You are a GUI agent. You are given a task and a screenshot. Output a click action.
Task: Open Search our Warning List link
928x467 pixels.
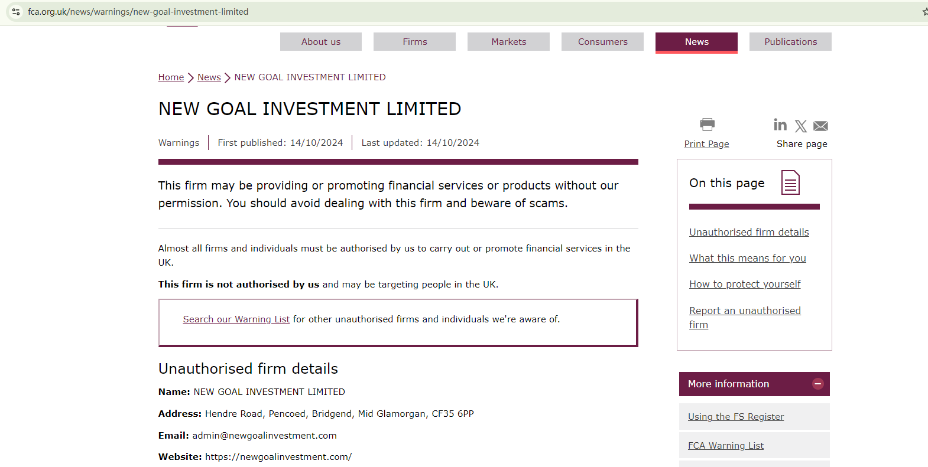[x=236, y=319]
